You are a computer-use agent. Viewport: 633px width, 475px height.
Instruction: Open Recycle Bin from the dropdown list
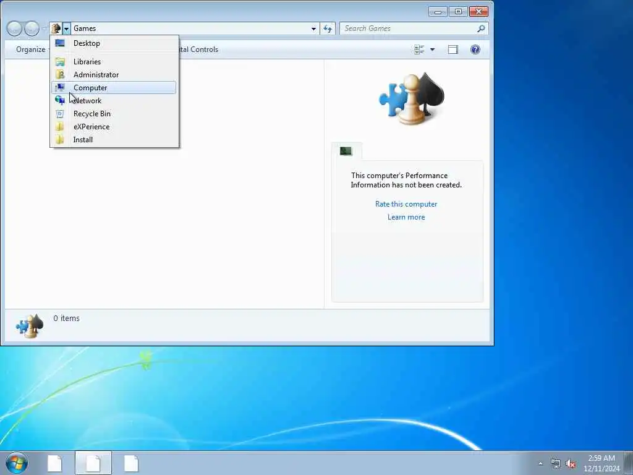click(x=114, y=114)
